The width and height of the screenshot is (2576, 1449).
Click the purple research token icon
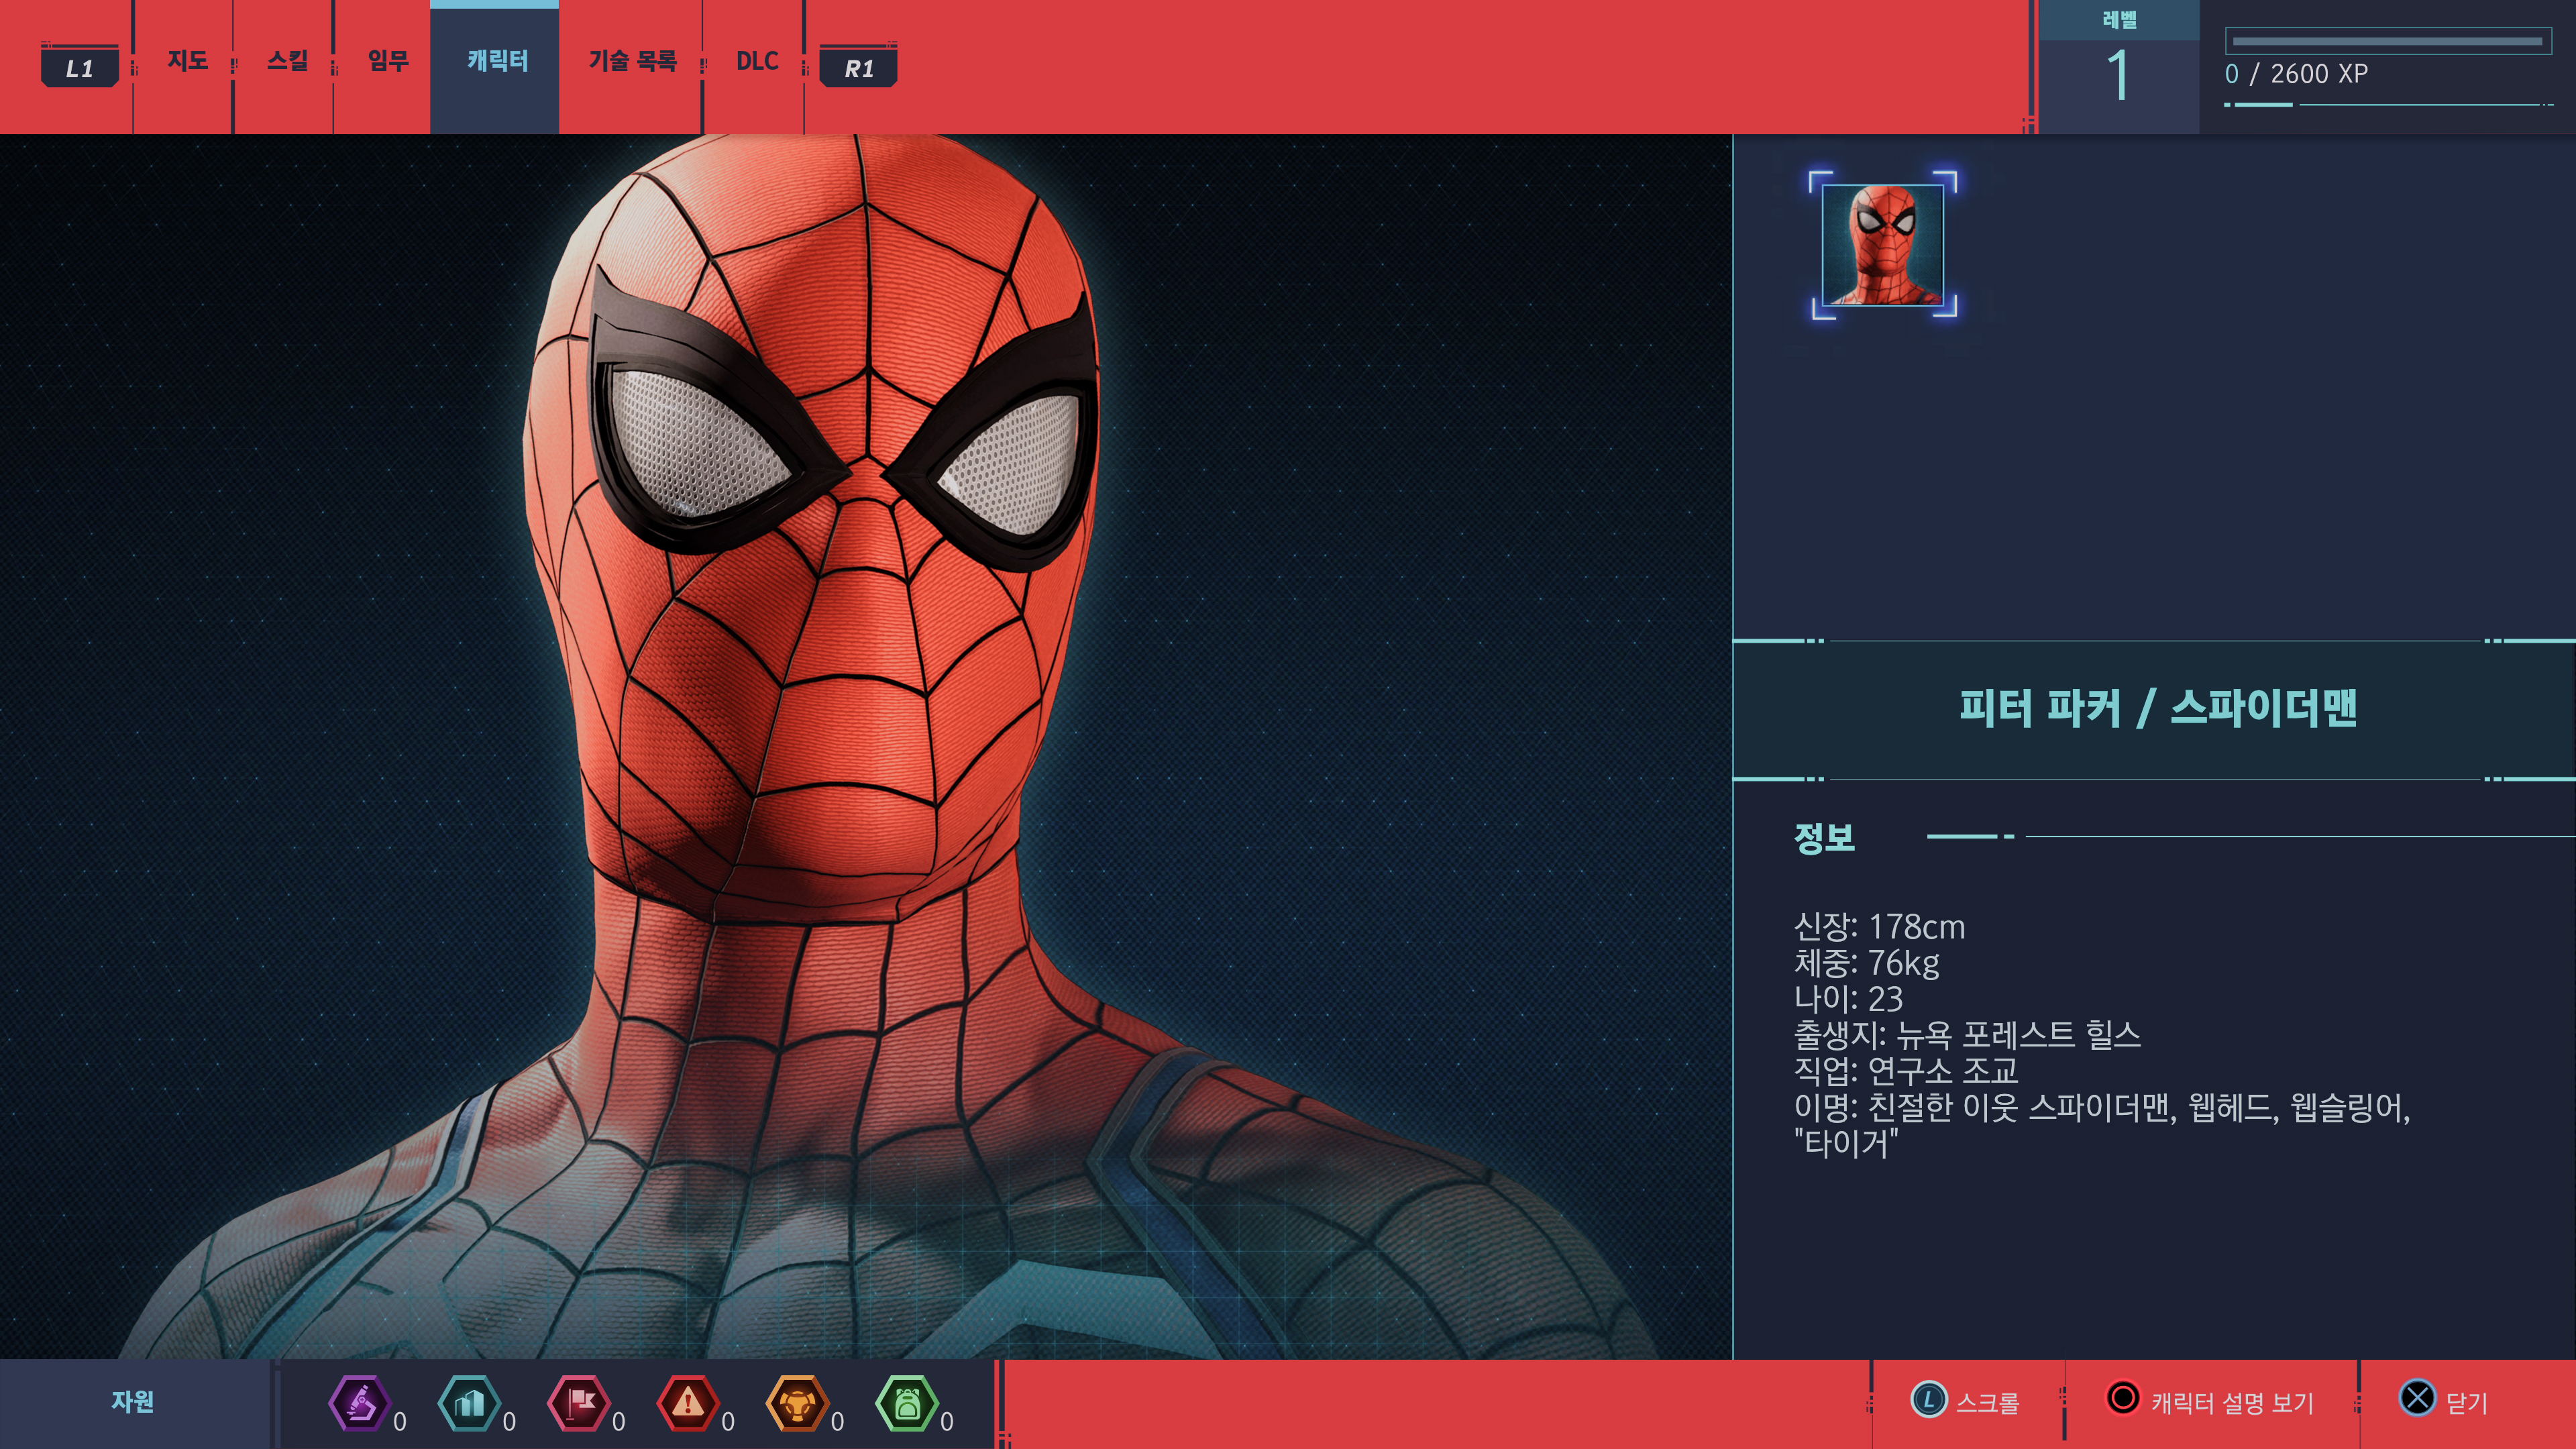[359, 1404]
